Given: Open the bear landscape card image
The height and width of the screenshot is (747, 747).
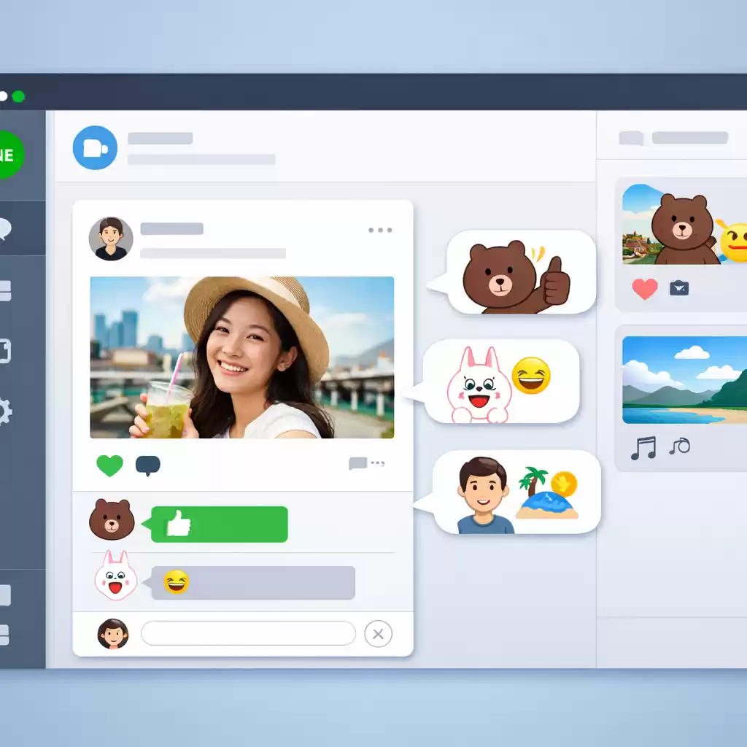Looking at the screenshot, I should [x=684, y=224].
